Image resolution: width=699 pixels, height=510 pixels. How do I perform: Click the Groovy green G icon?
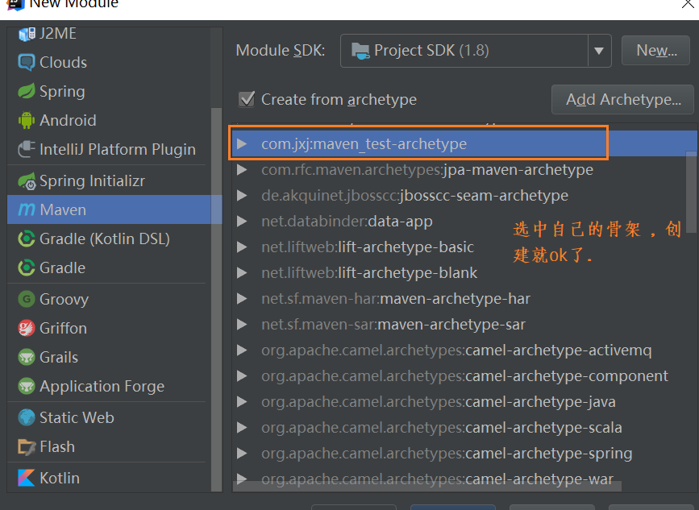point(27,299)
